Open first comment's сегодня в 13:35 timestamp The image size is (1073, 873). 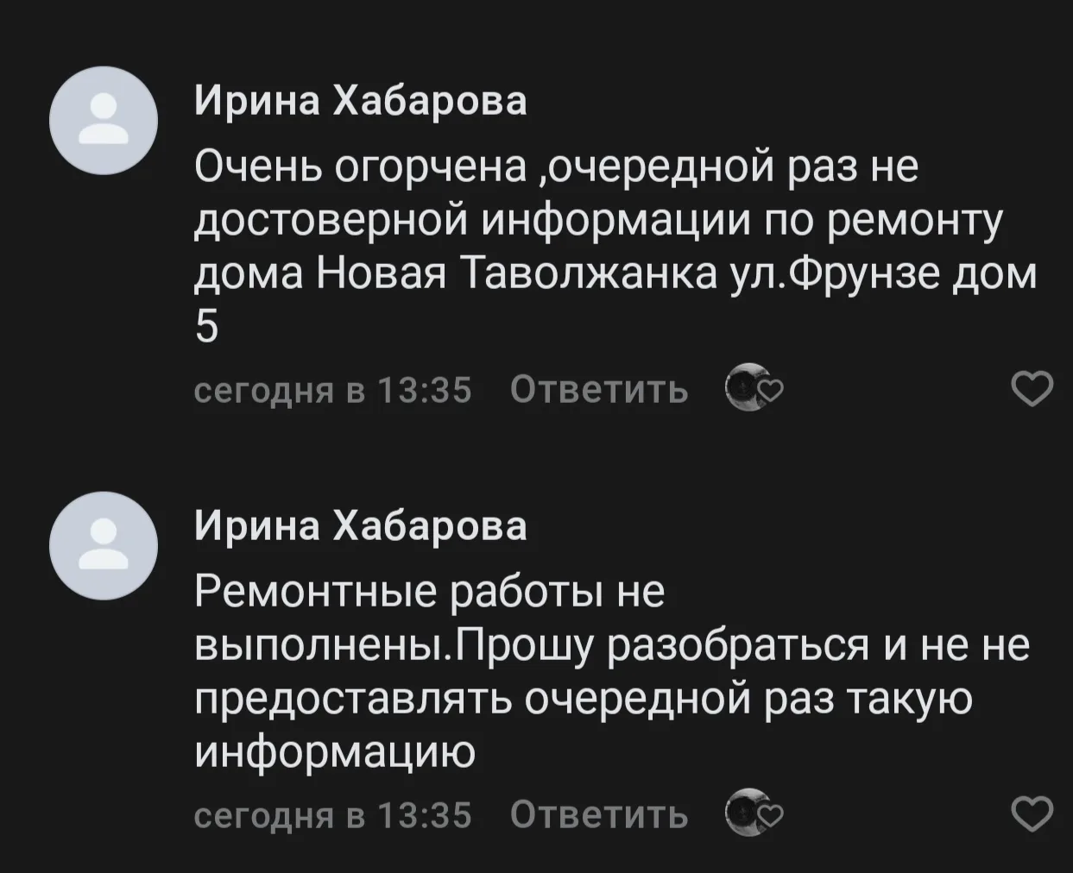333,390
